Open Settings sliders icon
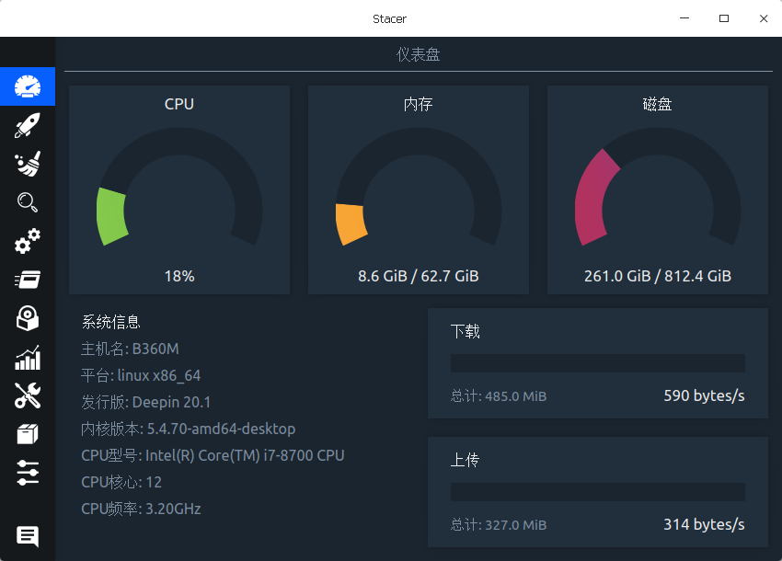Image resolution: width=782 pixels, height=561 pixels. (28, 473)
